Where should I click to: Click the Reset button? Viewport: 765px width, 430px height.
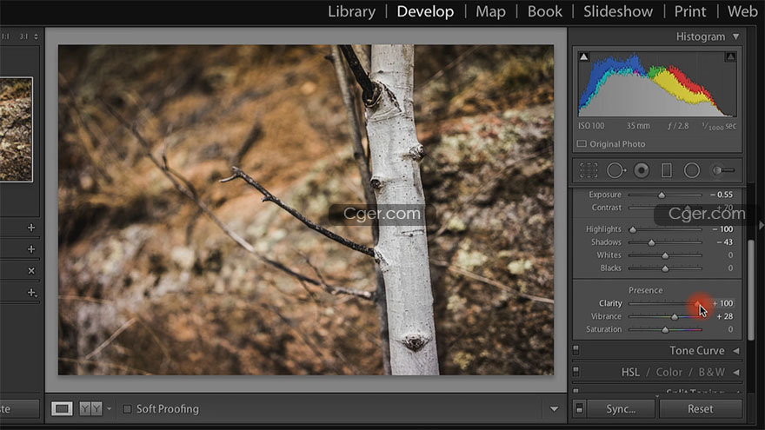click(700, 408)
